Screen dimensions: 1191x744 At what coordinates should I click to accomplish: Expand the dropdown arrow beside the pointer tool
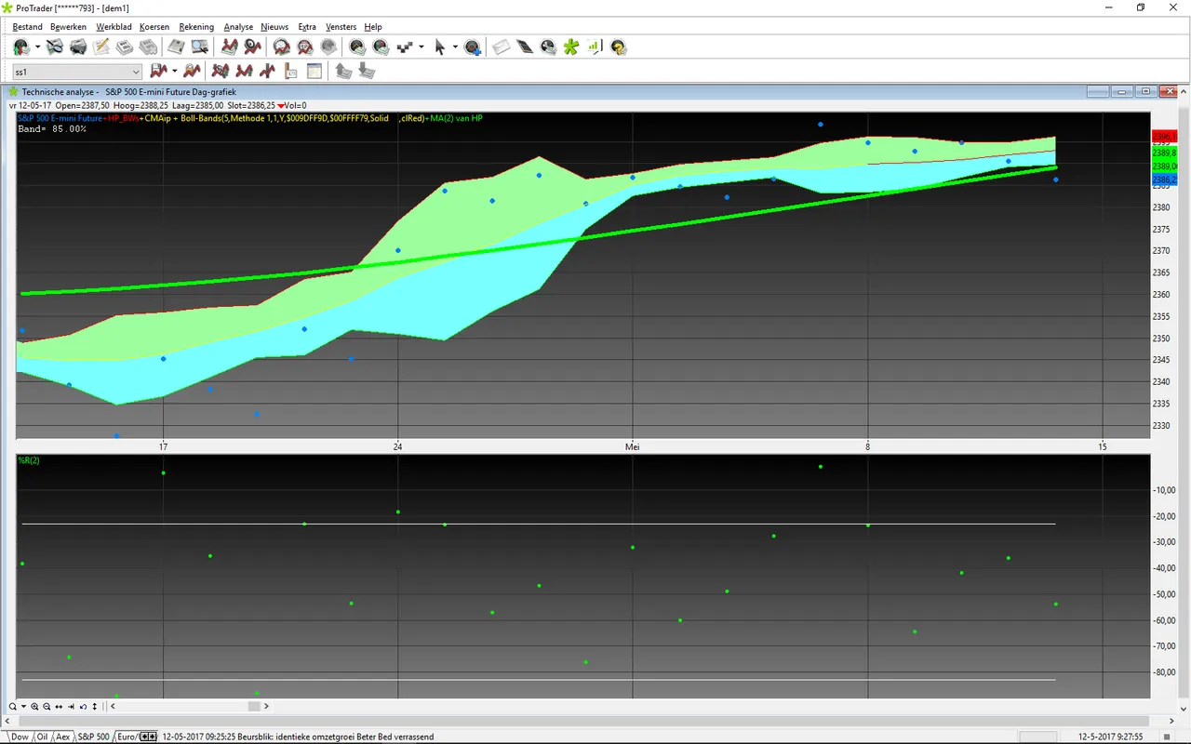click(x=455, y=46)
